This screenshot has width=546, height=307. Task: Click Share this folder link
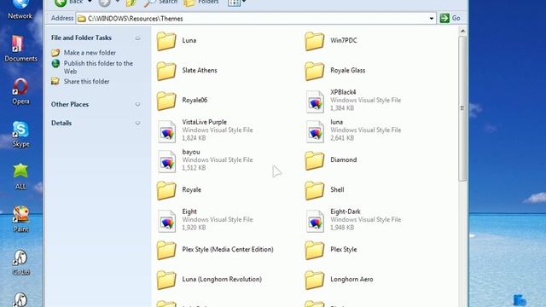[x=87, y=82]
